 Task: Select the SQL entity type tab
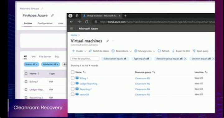(57, 57)
